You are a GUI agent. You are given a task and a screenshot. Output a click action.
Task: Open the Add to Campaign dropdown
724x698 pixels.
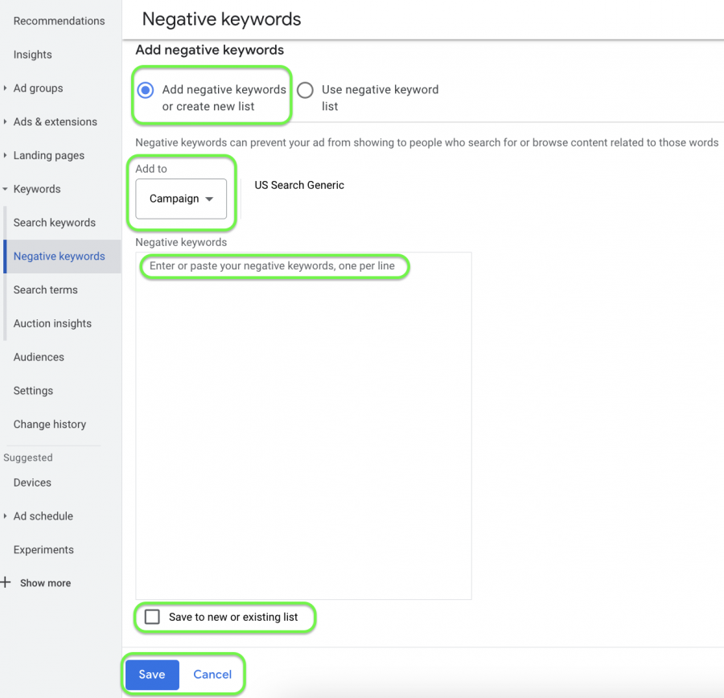point(181,199)
